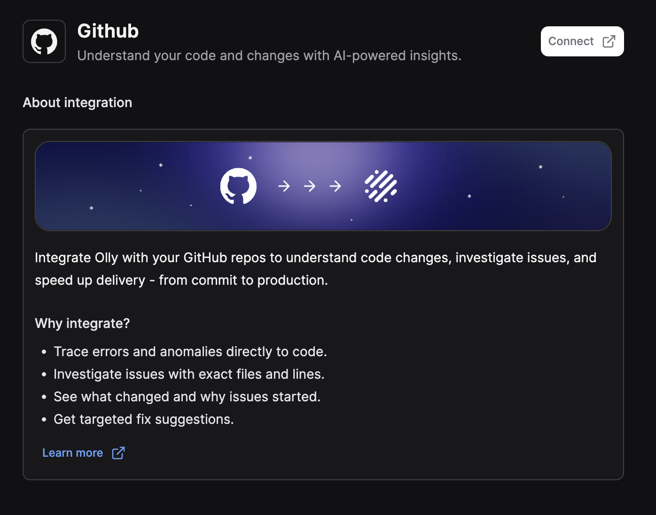
Task: Click the Why integrate? heading
Action: click(x=82, y=323)
